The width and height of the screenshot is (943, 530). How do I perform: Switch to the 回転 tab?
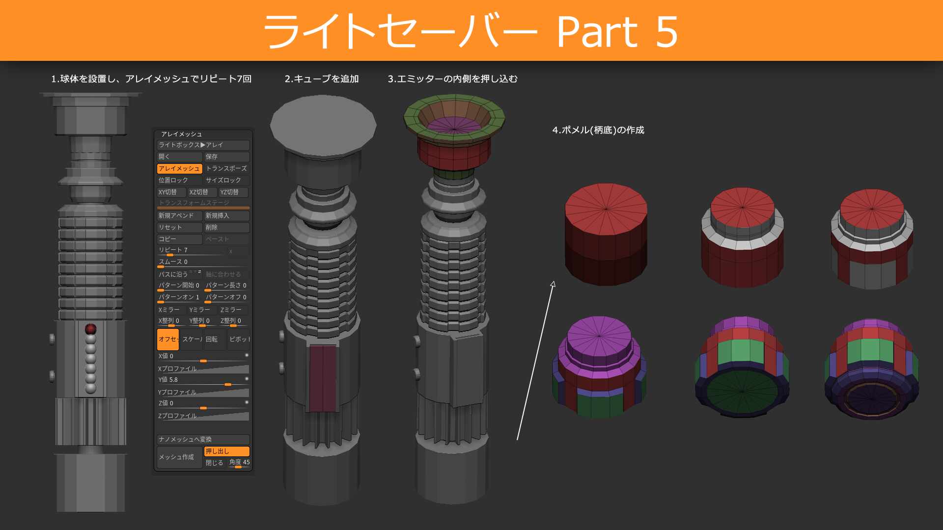pyautogui.click(x=211, y=338)
